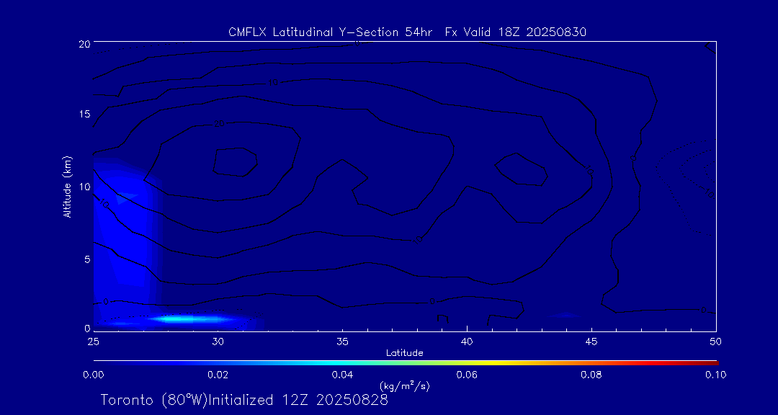Click the 0.00 color bar label
778x415 pixels.
93,375
